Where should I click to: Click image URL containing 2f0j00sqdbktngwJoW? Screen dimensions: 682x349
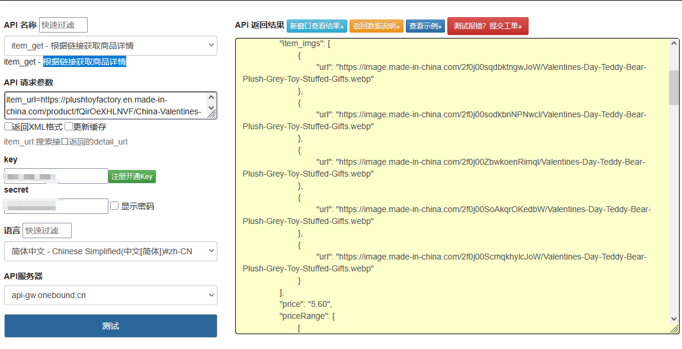coord(444,73)
